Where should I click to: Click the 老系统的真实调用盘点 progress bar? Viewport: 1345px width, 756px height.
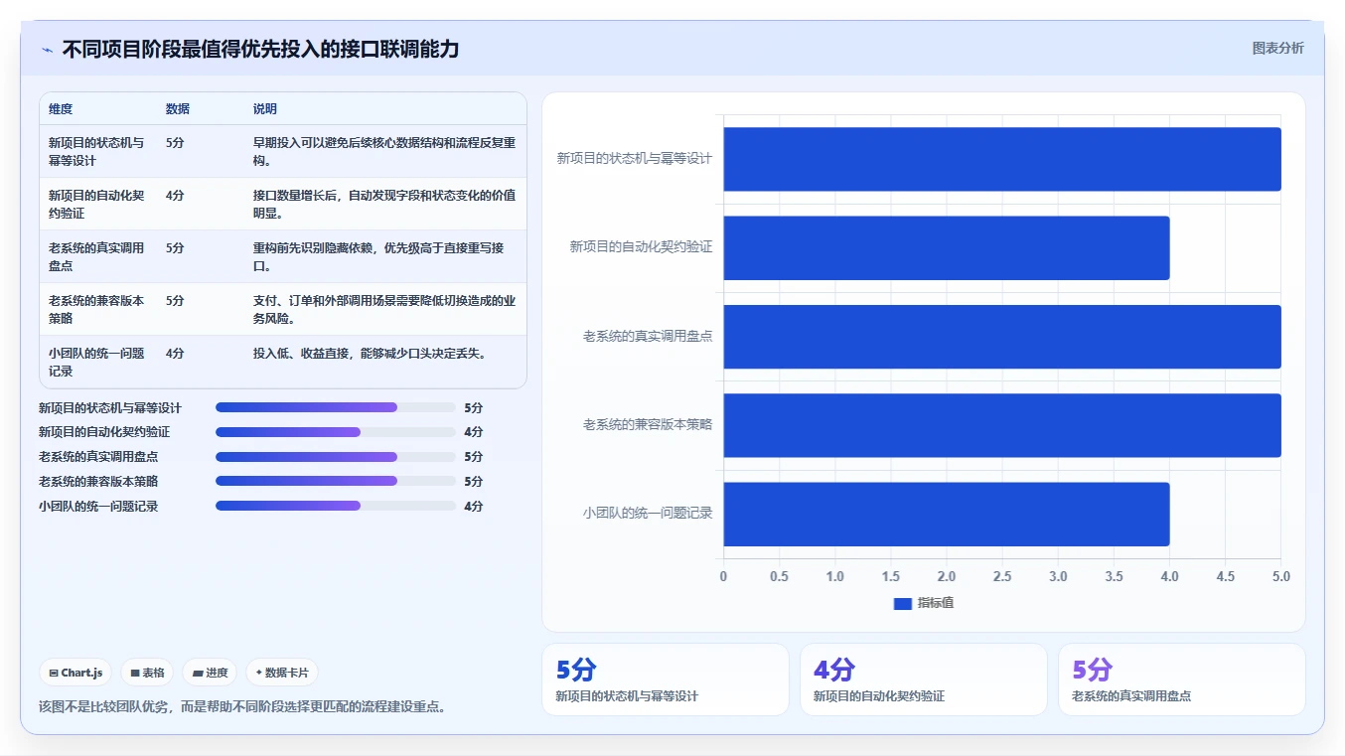(336, 457)
